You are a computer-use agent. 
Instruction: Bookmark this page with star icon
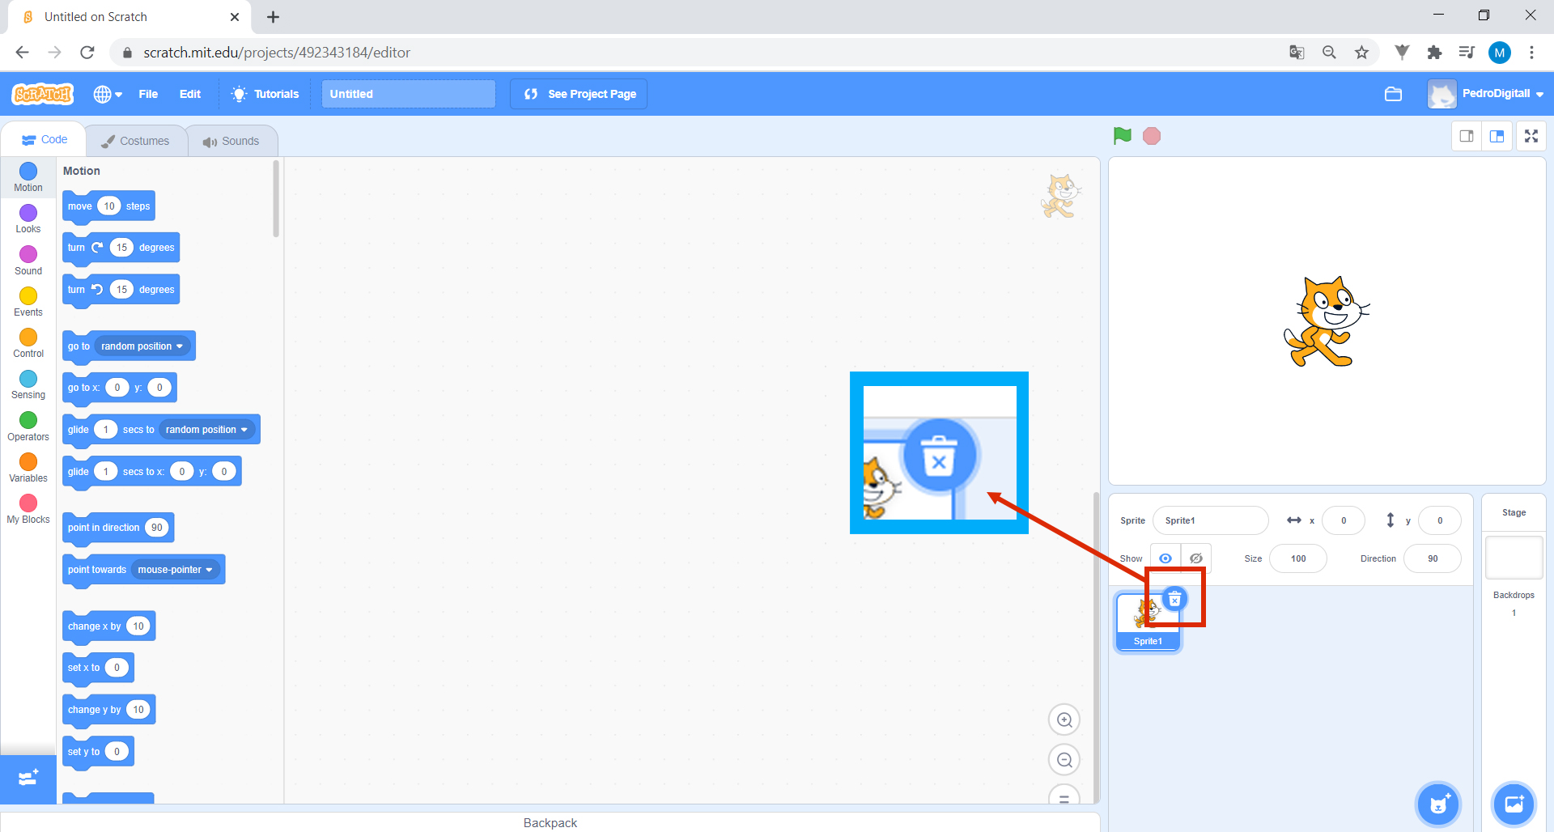1361,53
